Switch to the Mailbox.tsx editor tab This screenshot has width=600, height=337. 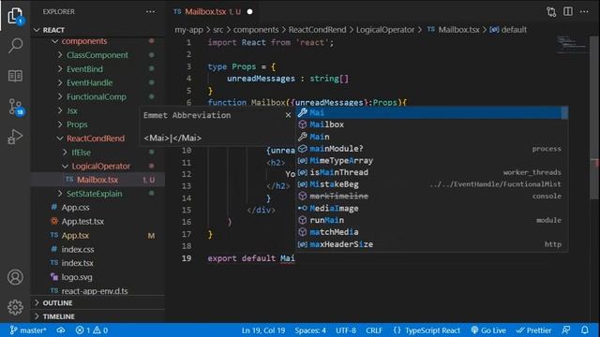pos(207,12)
